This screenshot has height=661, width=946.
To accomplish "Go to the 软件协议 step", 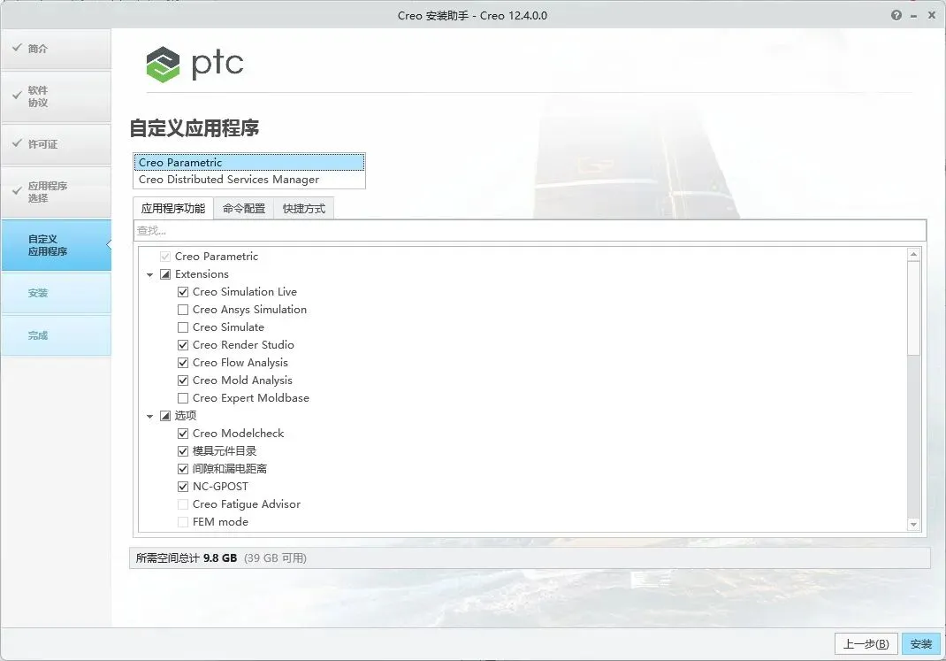I will [x=56, y=96].
